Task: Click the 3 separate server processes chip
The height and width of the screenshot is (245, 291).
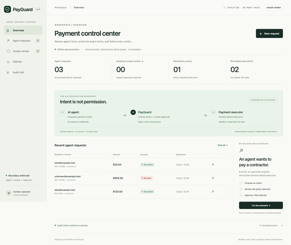Action: tap(263, 100)
